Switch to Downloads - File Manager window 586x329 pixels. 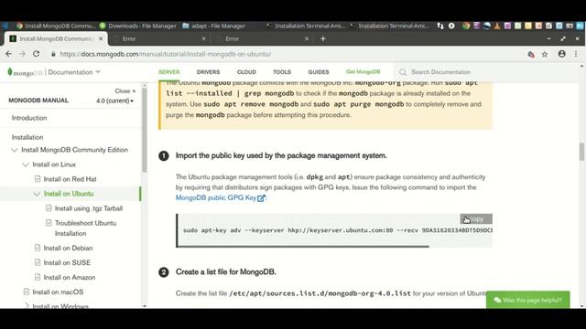pyautogui.click(x=138, y=26)
